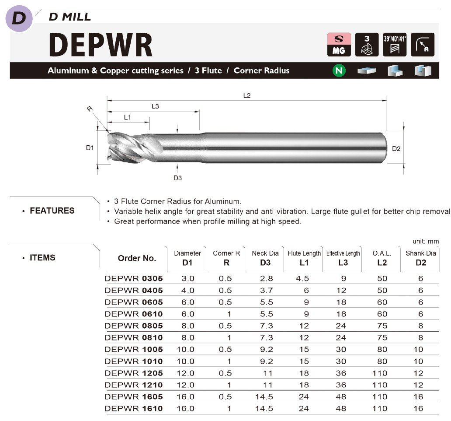Click the green N material badge

(339, 70)
